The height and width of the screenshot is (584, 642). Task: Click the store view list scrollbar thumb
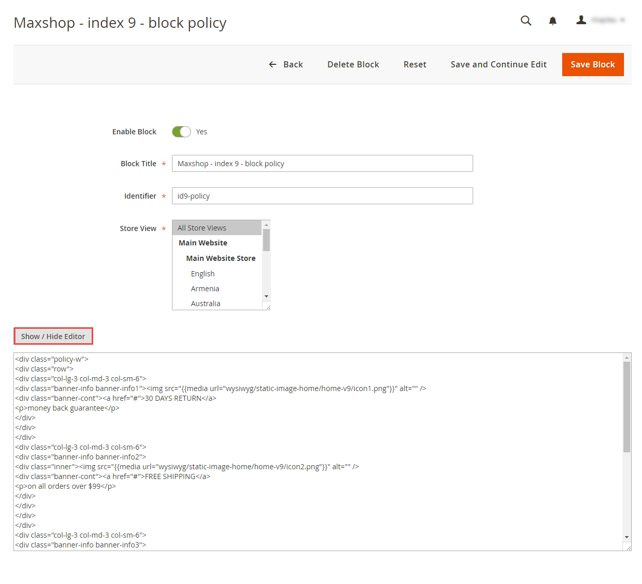click(x=266, y=240)
